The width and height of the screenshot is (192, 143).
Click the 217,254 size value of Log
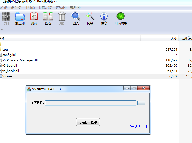171,50
